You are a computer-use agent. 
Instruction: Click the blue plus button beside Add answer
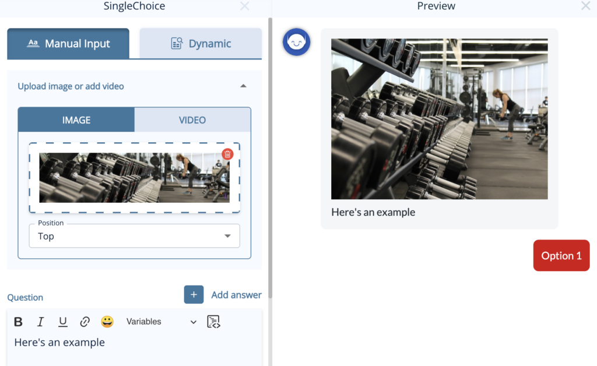(x=194, y=294)
